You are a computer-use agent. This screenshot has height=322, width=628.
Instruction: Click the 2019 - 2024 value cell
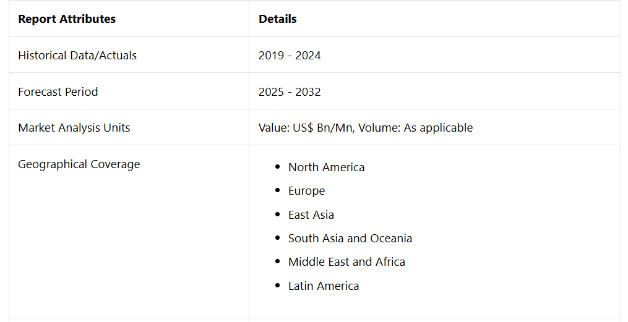click(290, 56)
